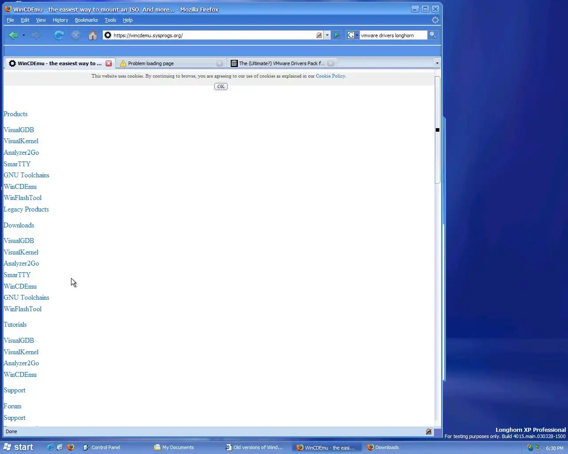Viewport: 568px width, 454px height.
Task: Close the Problem loading page tab
Action: (219, 63)
